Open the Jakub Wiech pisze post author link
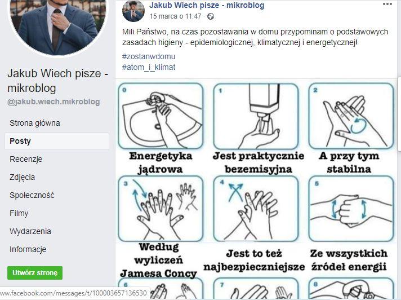401x300 pixels. [x=207, y=5]
